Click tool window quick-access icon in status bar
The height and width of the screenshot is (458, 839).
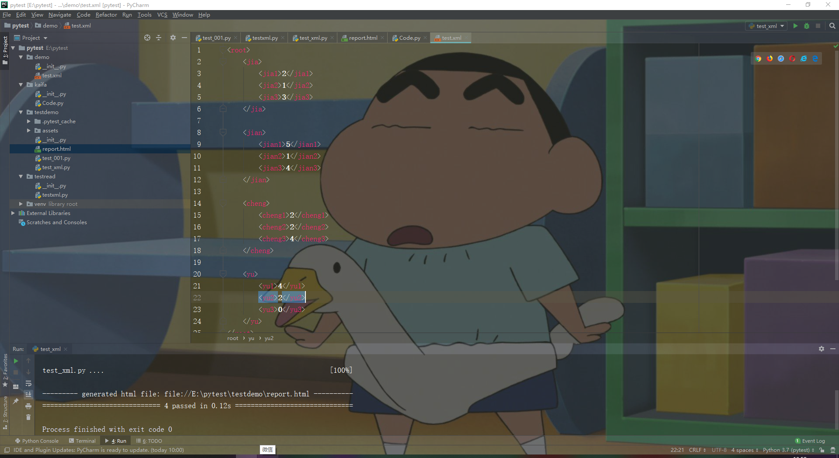pos(7,450)
